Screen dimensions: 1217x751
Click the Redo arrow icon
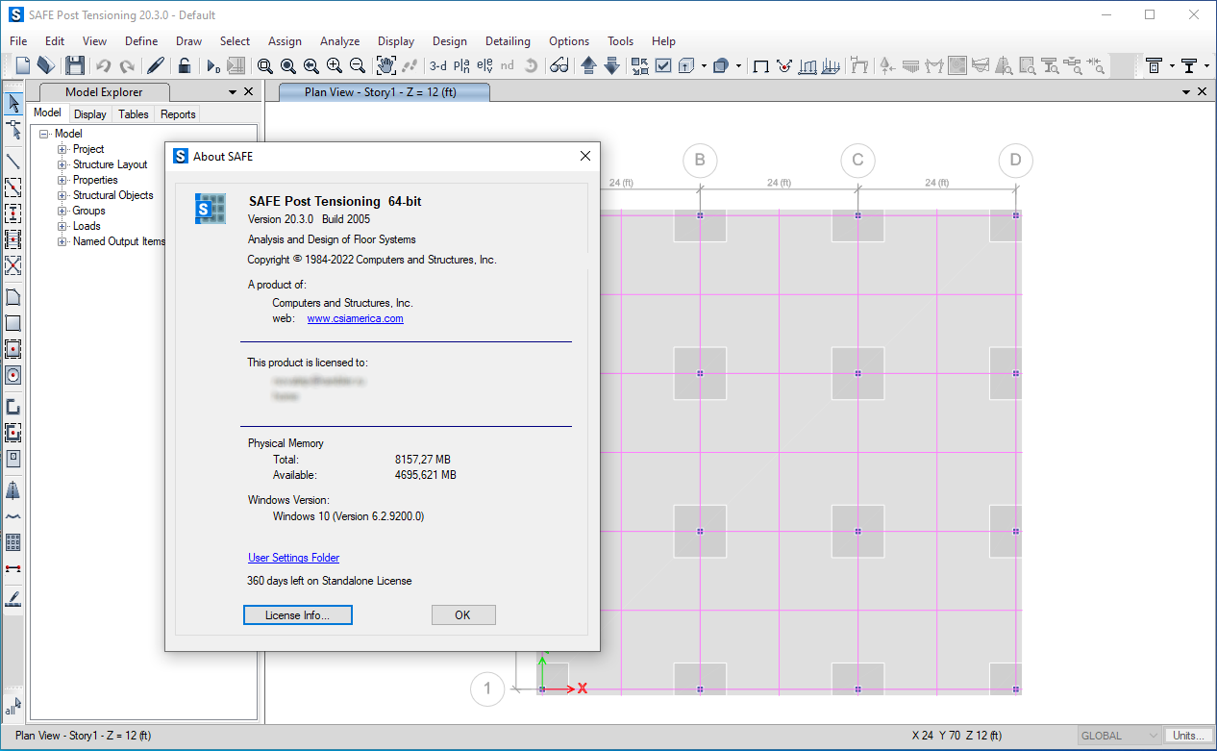click(126, 65)
